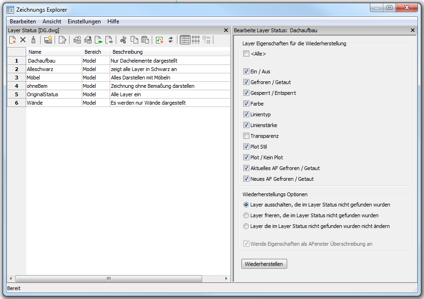Uncheck the Farbe checkbox

(x=246, y=104)
